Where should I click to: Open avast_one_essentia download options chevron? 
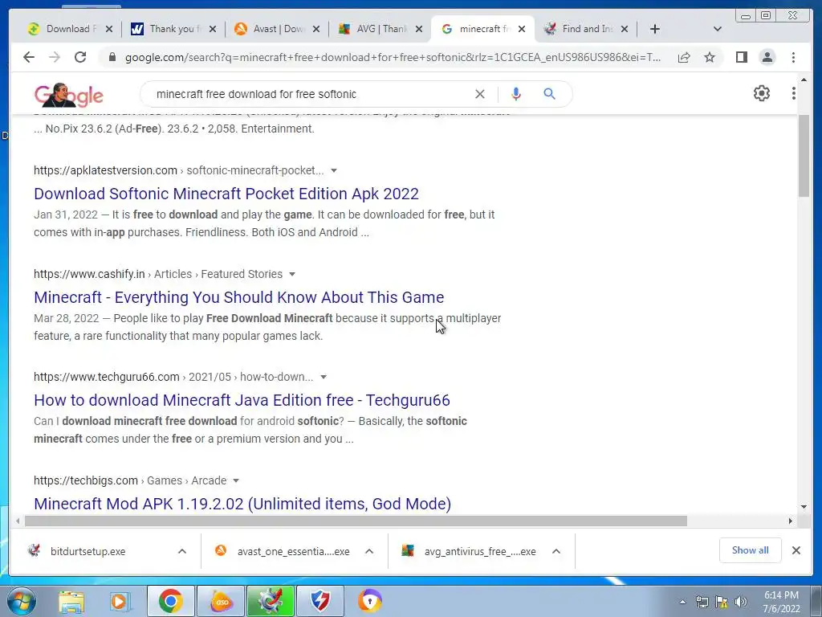coord(369,551)
